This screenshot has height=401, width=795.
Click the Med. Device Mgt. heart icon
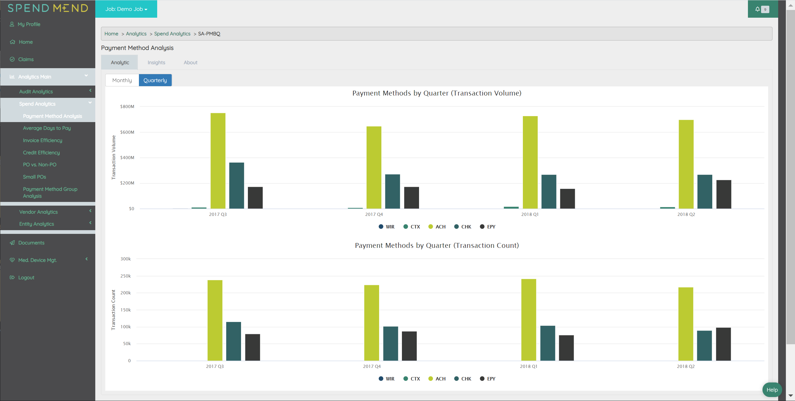click(x=12, y=260)
